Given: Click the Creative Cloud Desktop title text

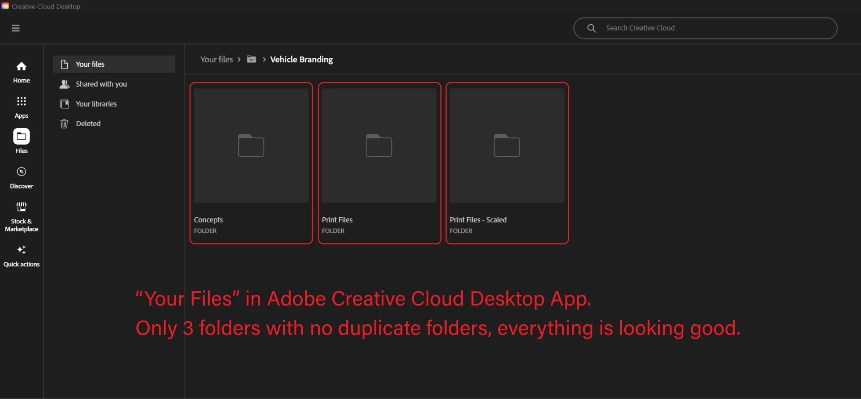Looking at the screenshot, I should click(x=46, y=7).
